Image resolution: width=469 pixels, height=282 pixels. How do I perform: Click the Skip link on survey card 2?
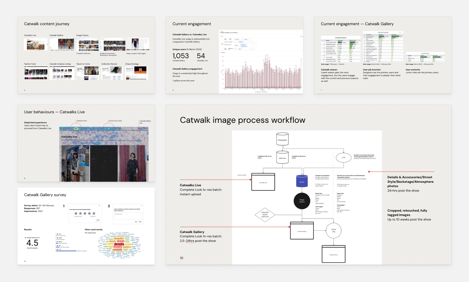[x=136, y=222]
